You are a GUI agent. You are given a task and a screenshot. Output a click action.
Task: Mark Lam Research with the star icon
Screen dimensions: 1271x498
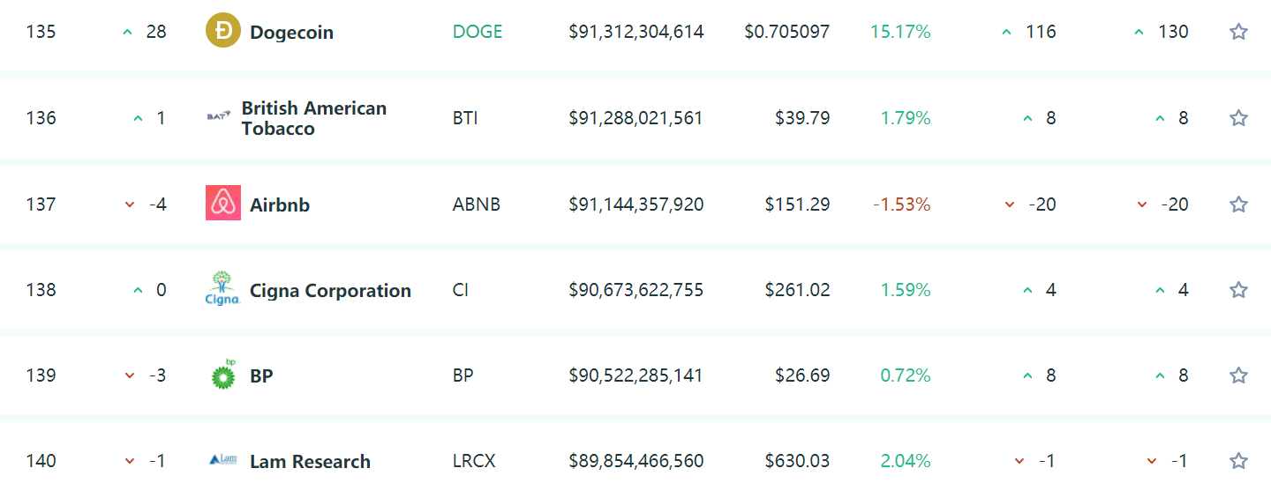1238,461
